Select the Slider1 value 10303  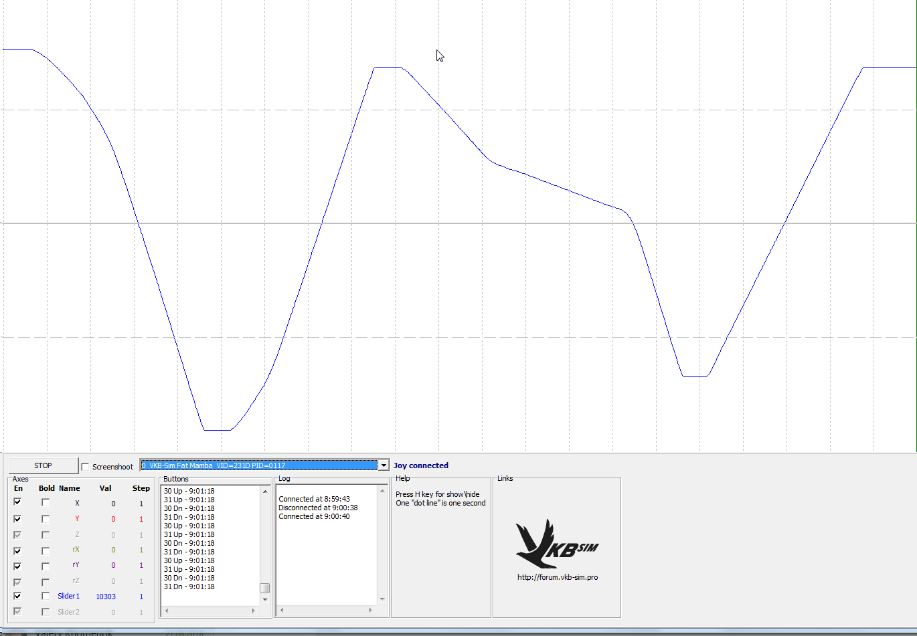[106, 597]
